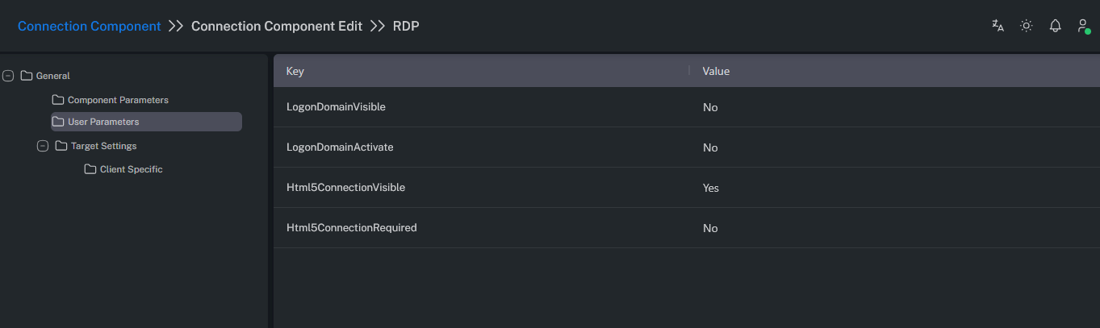Collapse the Target Settings tree node
The image size is (1100, 328).
pos(43,146)
